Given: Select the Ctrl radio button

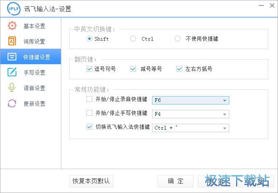Looking at the screenshot, I should (133, 39).
